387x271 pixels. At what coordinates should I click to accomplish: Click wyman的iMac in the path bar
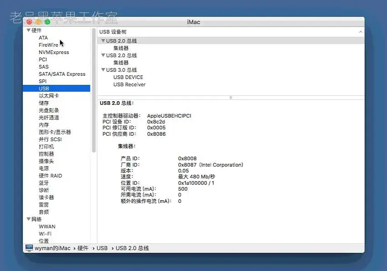click(53, 248)
